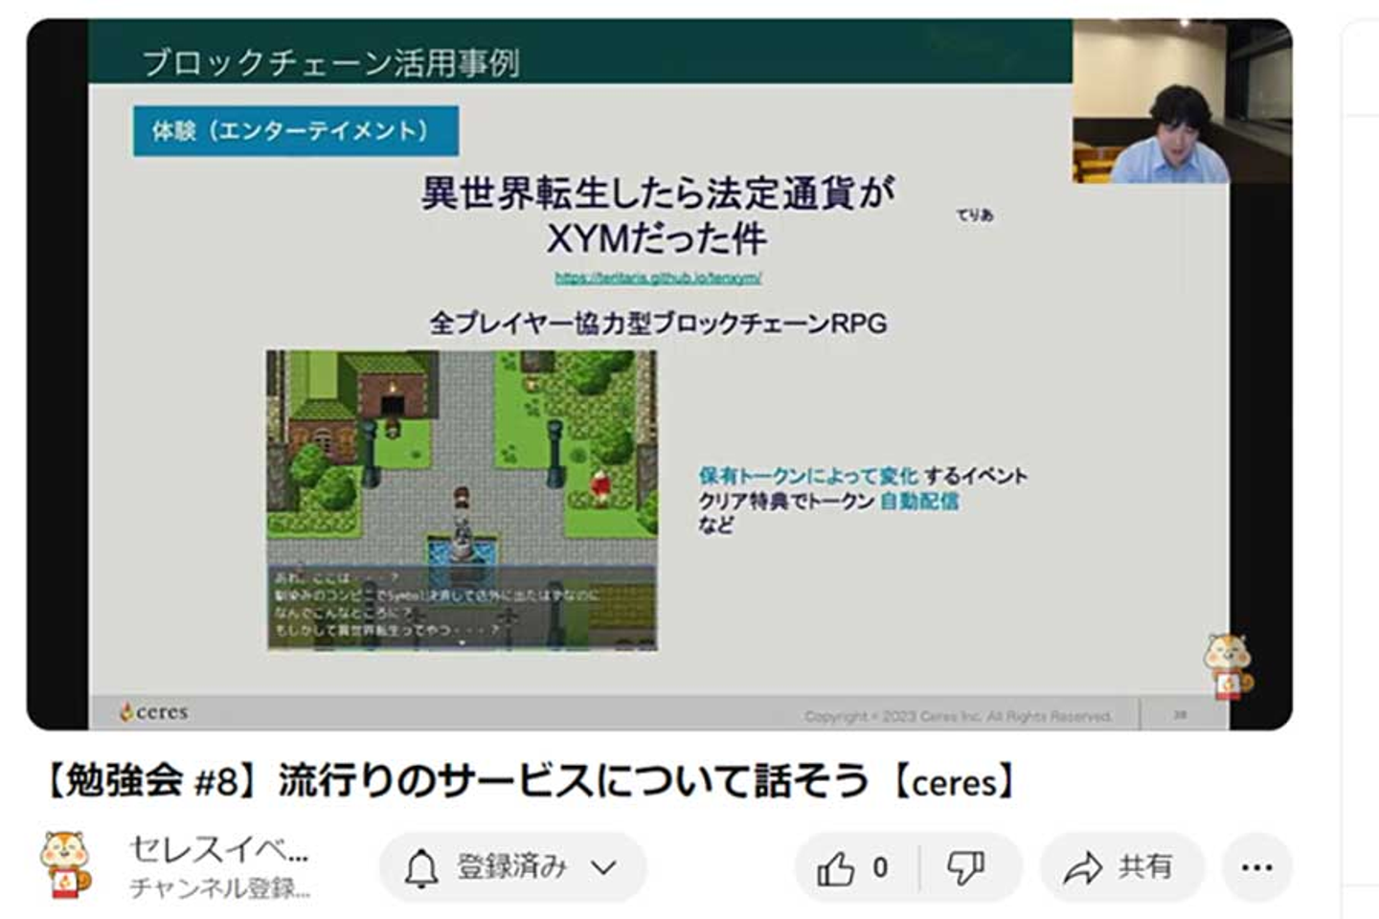Open the セレスイベ... channel avatar

pyautogui.click(x=67, y=865)
